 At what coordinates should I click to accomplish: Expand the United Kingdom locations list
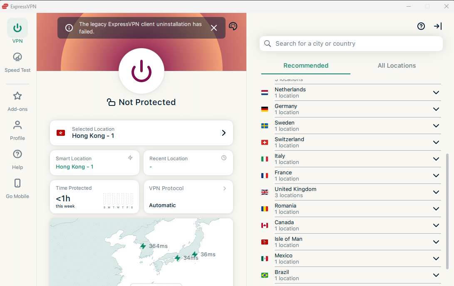pos(436,192)
